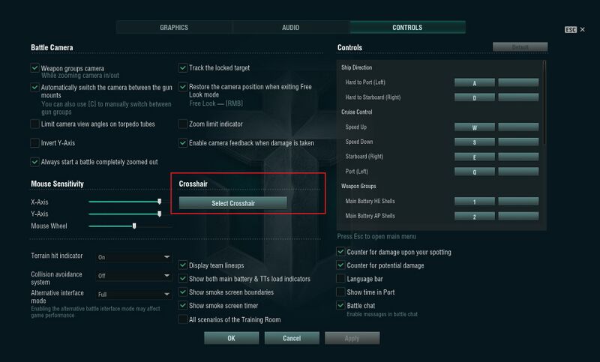Toggle Always start battle zoomed out

[x=34, y=162]
